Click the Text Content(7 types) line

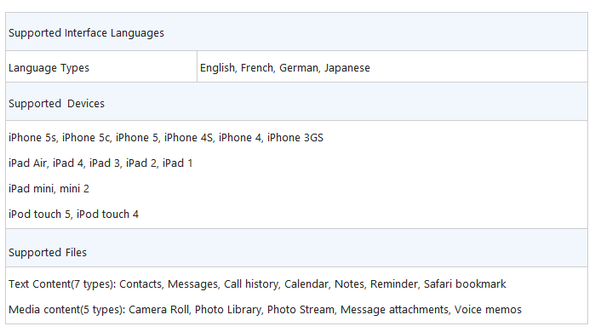click(x=257, y=284)
